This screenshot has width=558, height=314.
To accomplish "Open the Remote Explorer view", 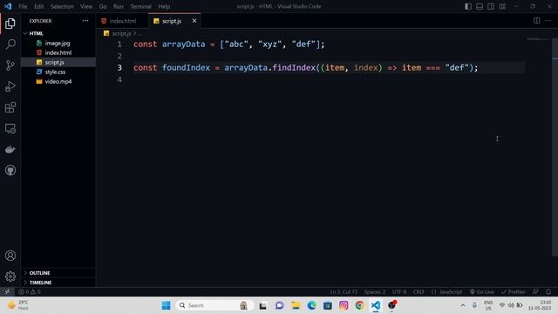I will [x=10, y=128].
